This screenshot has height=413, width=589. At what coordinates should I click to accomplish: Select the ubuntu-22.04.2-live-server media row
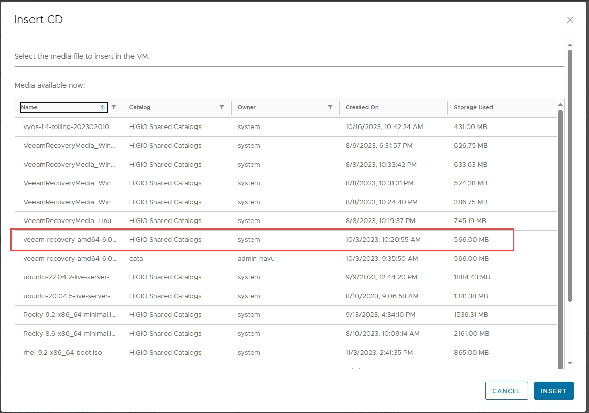[x=69, y=277]
